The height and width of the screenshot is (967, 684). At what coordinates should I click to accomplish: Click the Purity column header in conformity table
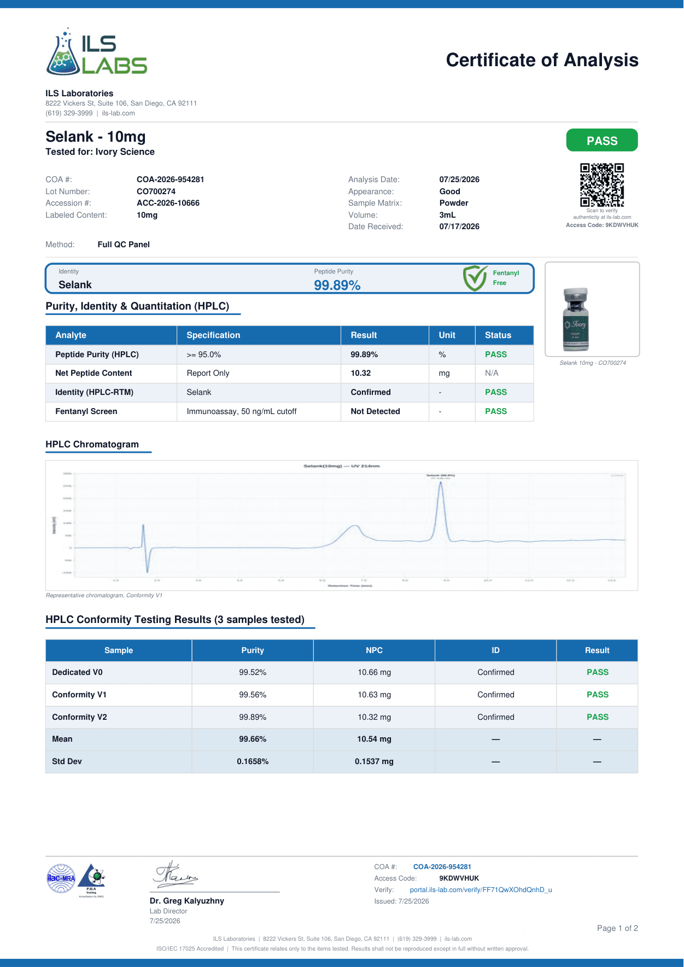(x=253, y=650)
